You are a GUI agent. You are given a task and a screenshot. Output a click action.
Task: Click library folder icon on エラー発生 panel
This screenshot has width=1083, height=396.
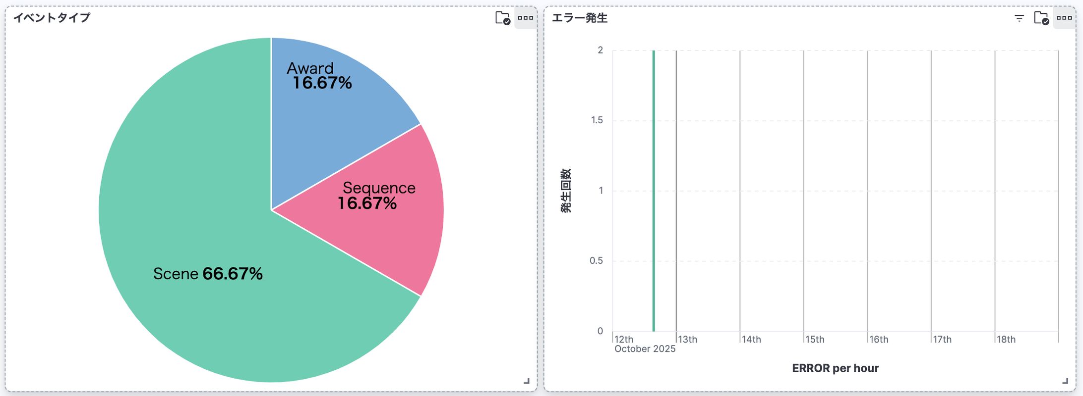click(1041, 18)
